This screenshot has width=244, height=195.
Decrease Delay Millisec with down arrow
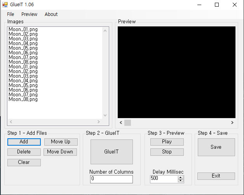point(181,181)
